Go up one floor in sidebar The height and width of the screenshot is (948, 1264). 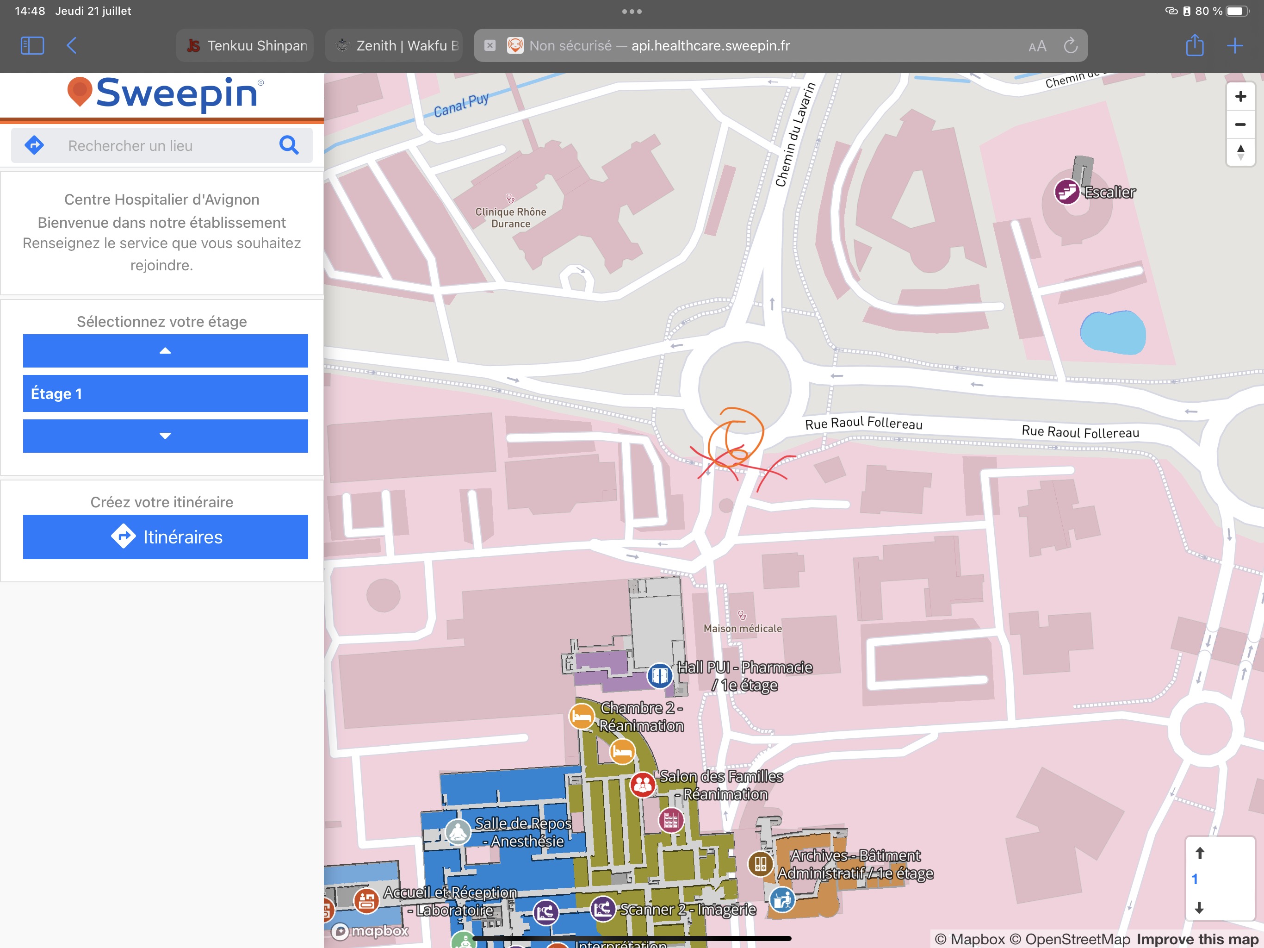point(165,350)
